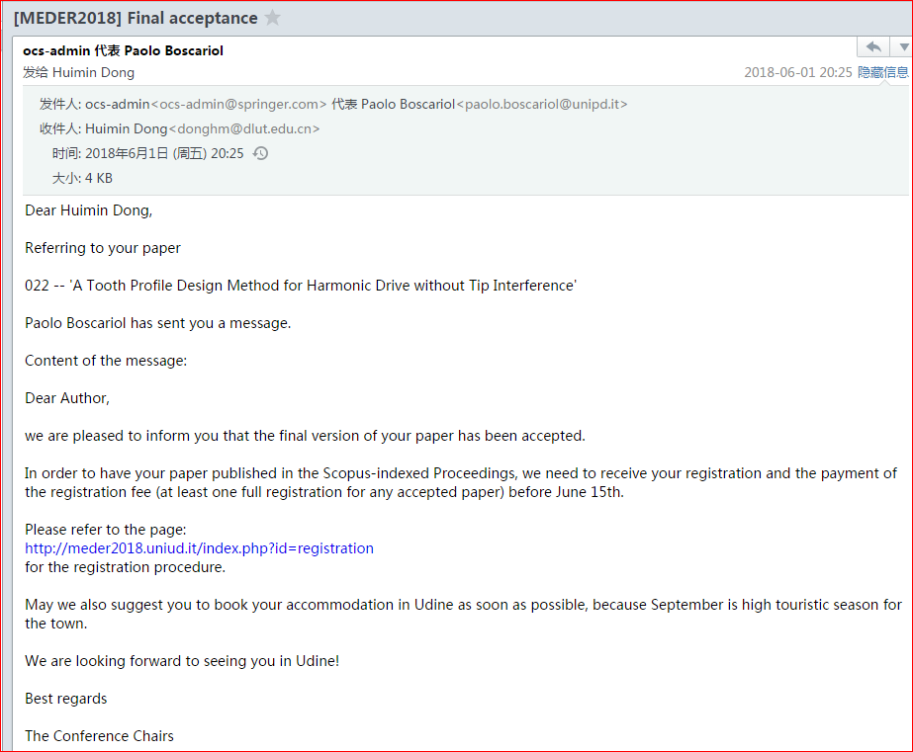Screen dimensions: 913x752
Task: Click the paper title line starting with 022
Action: [301, 285]
